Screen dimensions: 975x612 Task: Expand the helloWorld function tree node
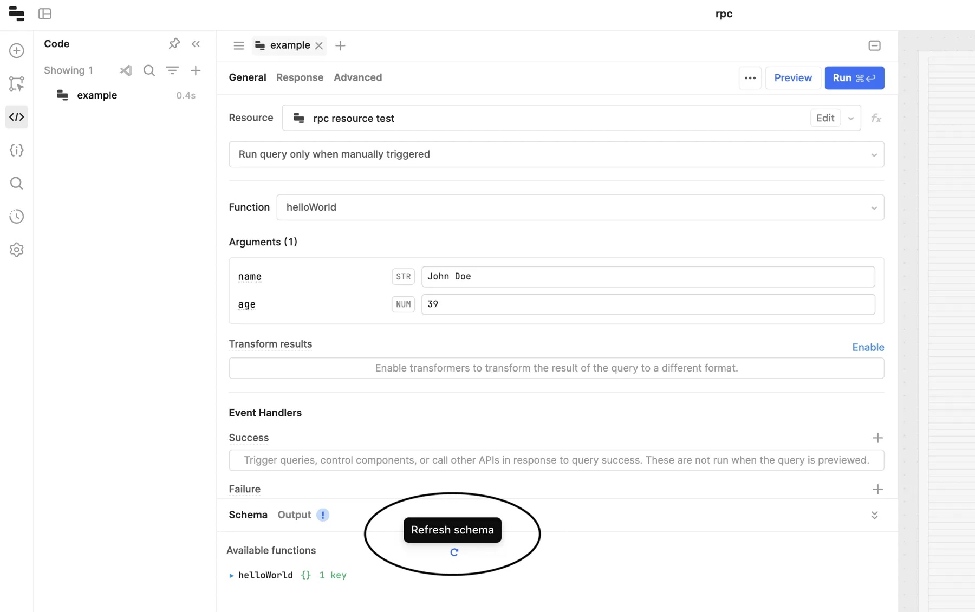231,575
